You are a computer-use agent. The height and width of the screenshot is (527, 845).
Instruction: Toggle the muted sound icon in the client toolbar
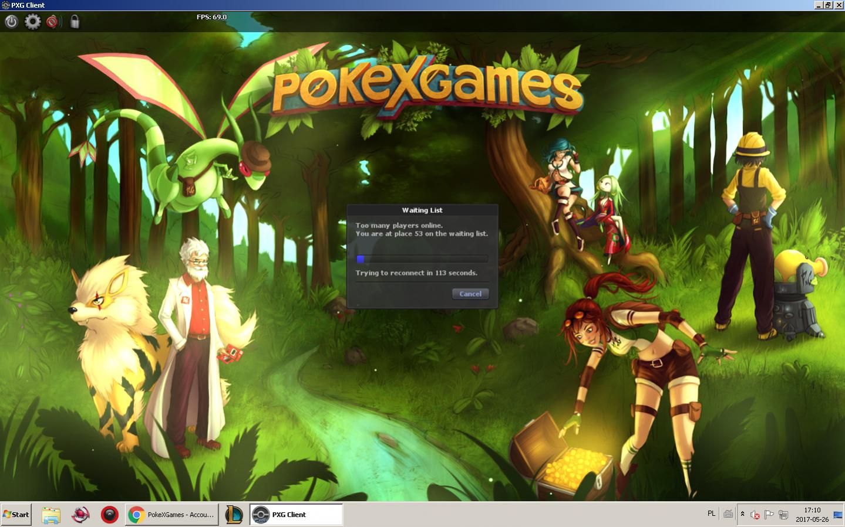(x=53, y=22)
